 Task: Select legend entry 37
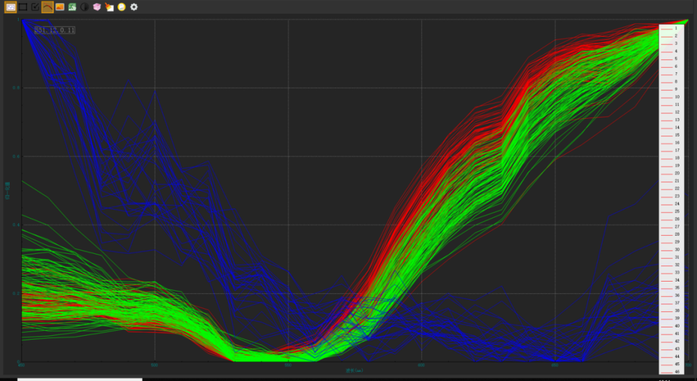coord(671,303)
